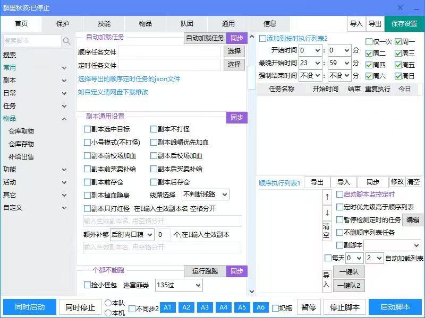
Task: Click 同时启动 button
Action: [30, 307]
